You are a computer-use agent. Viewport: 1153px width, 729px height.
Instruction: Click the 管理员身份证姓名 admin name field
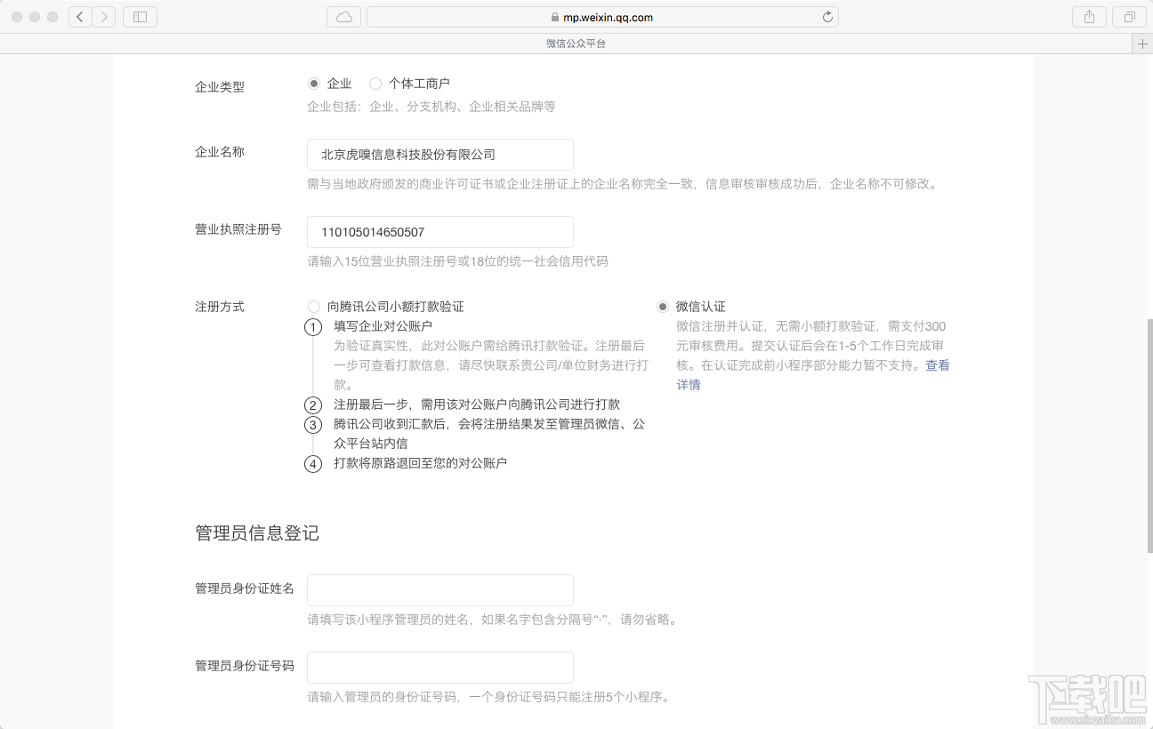439,589
